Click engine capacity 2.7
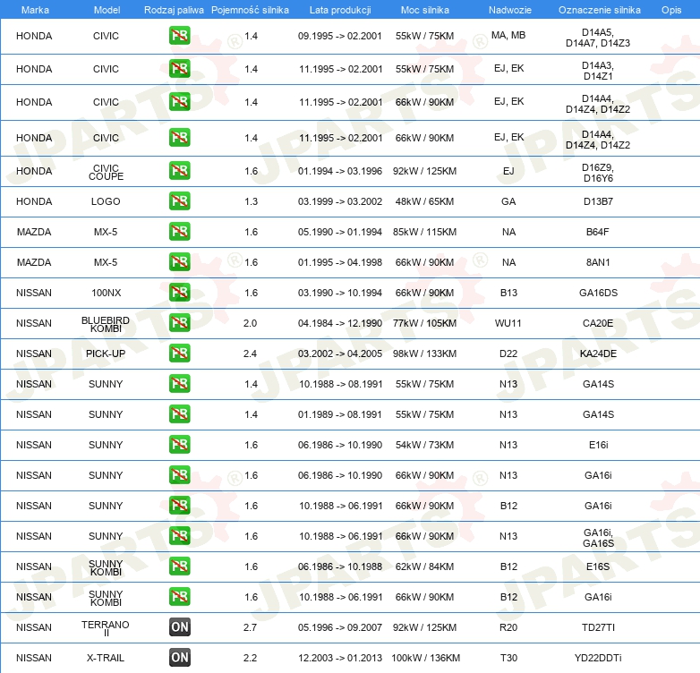Image resolution: width=700 pixels, height=673 pixels. 250,627
